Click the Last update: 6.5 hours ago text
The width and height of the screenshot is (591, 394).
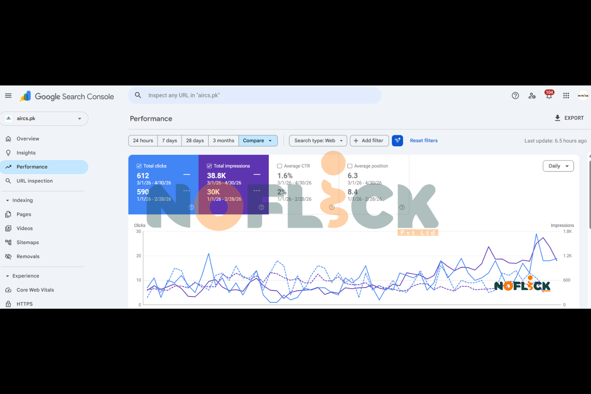555,141
